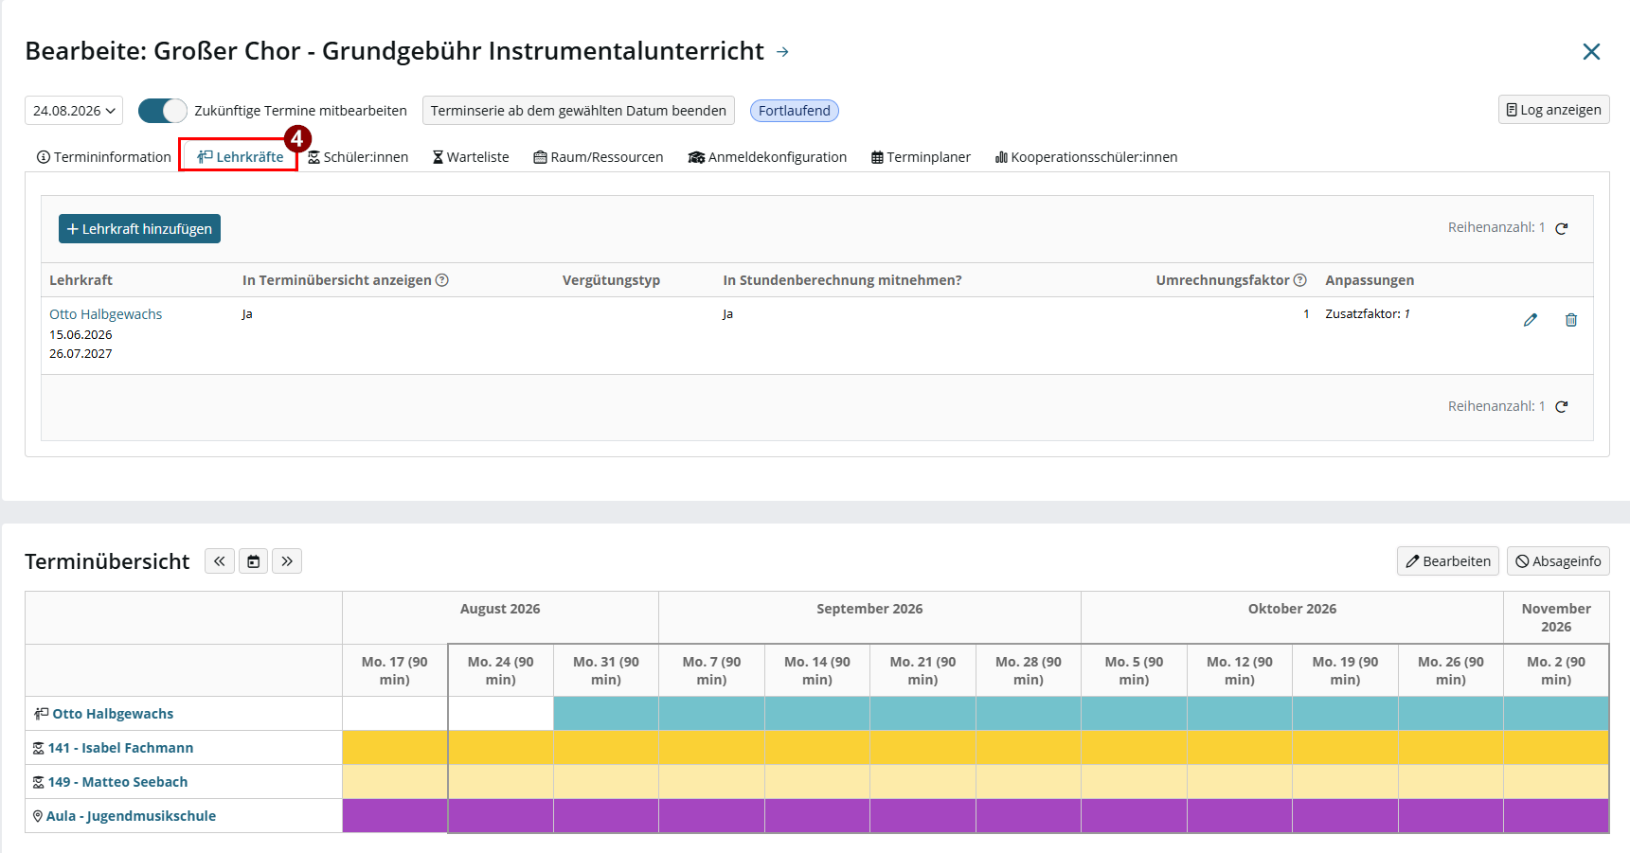Delete Otto Halbgewachs row with trash icon
1630x853 pixels.
point(1571,320)
